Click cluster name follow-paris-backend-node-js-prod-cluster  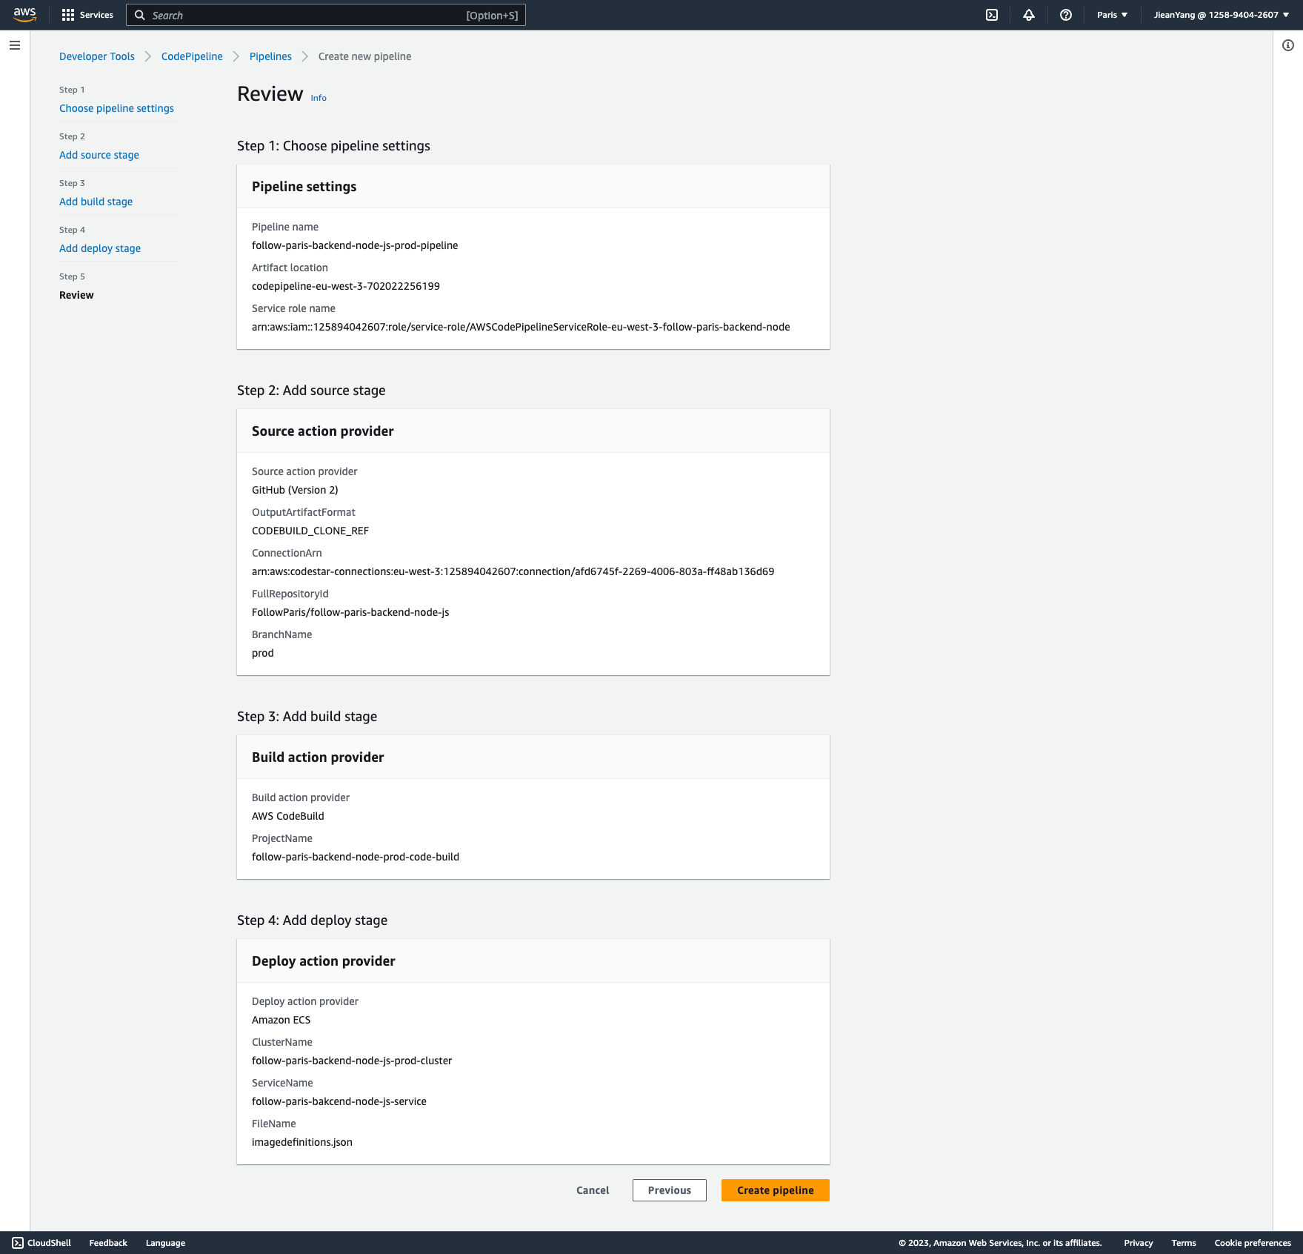click(x=352, y=1061)
